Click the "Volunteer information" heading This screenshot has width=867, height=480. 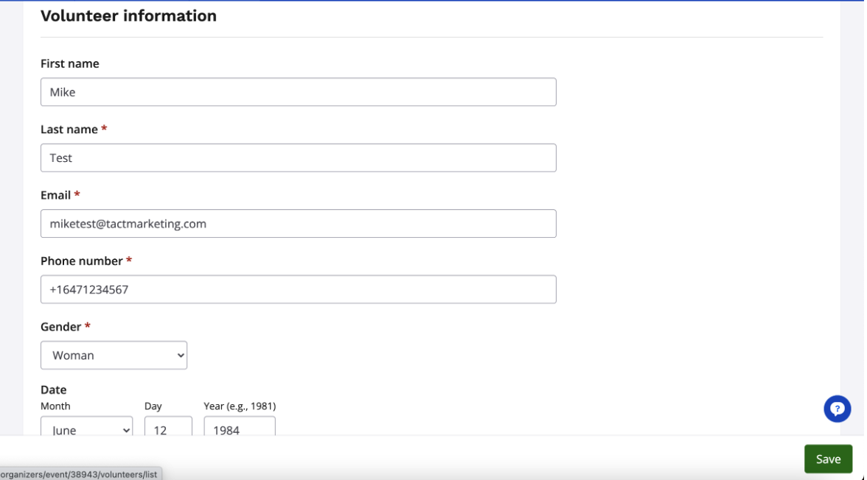coord(128,16)
